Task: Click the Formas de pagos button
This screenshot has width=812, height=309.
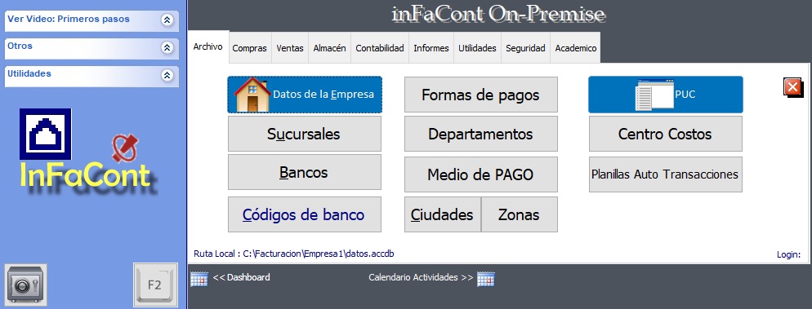Action: pos(481,95)
